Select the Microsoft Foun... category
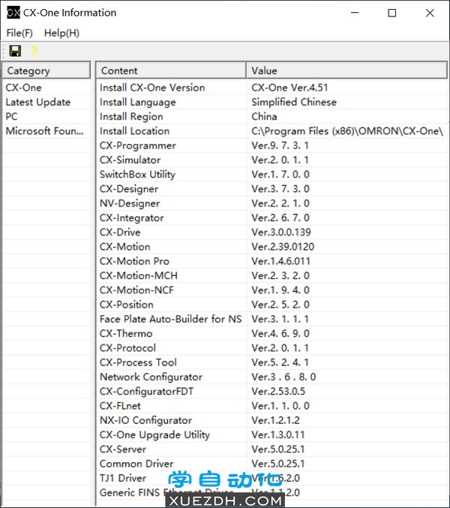450x508 pixels. pos(46,131)
